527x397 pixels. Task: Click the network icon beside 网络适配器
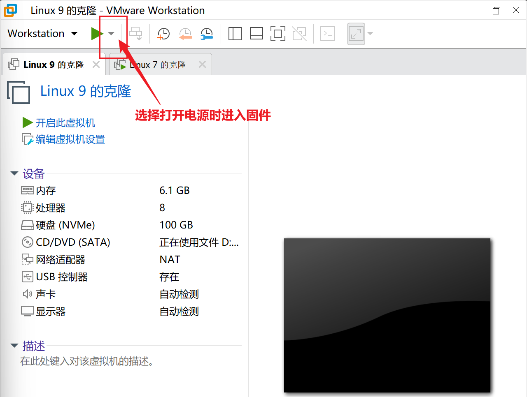pyautogui.click(x=27, y=259)
